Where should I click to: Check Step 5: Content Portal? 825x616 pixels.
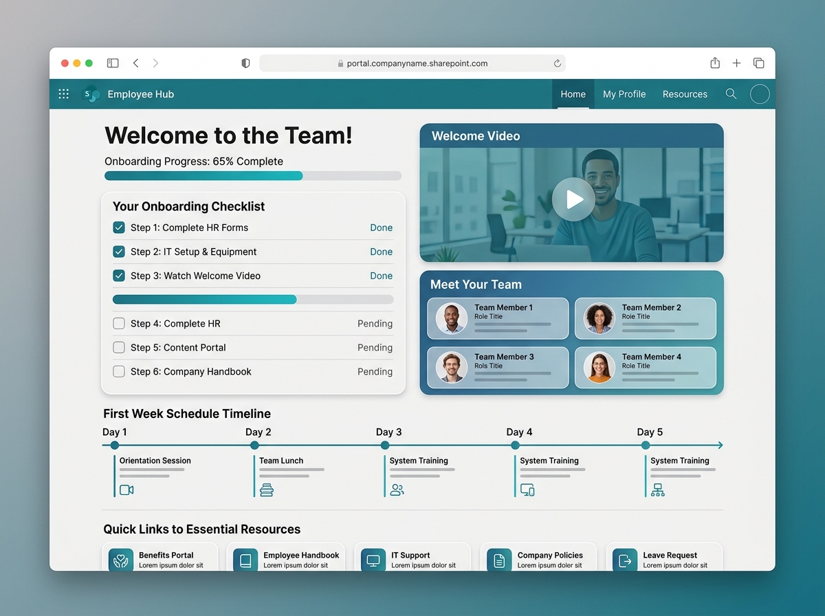pos(119,347)
